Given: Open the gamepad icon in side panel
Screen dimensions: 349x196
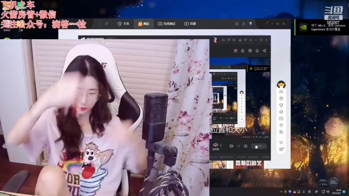Looking at the screenshot, I should (281, 91).
